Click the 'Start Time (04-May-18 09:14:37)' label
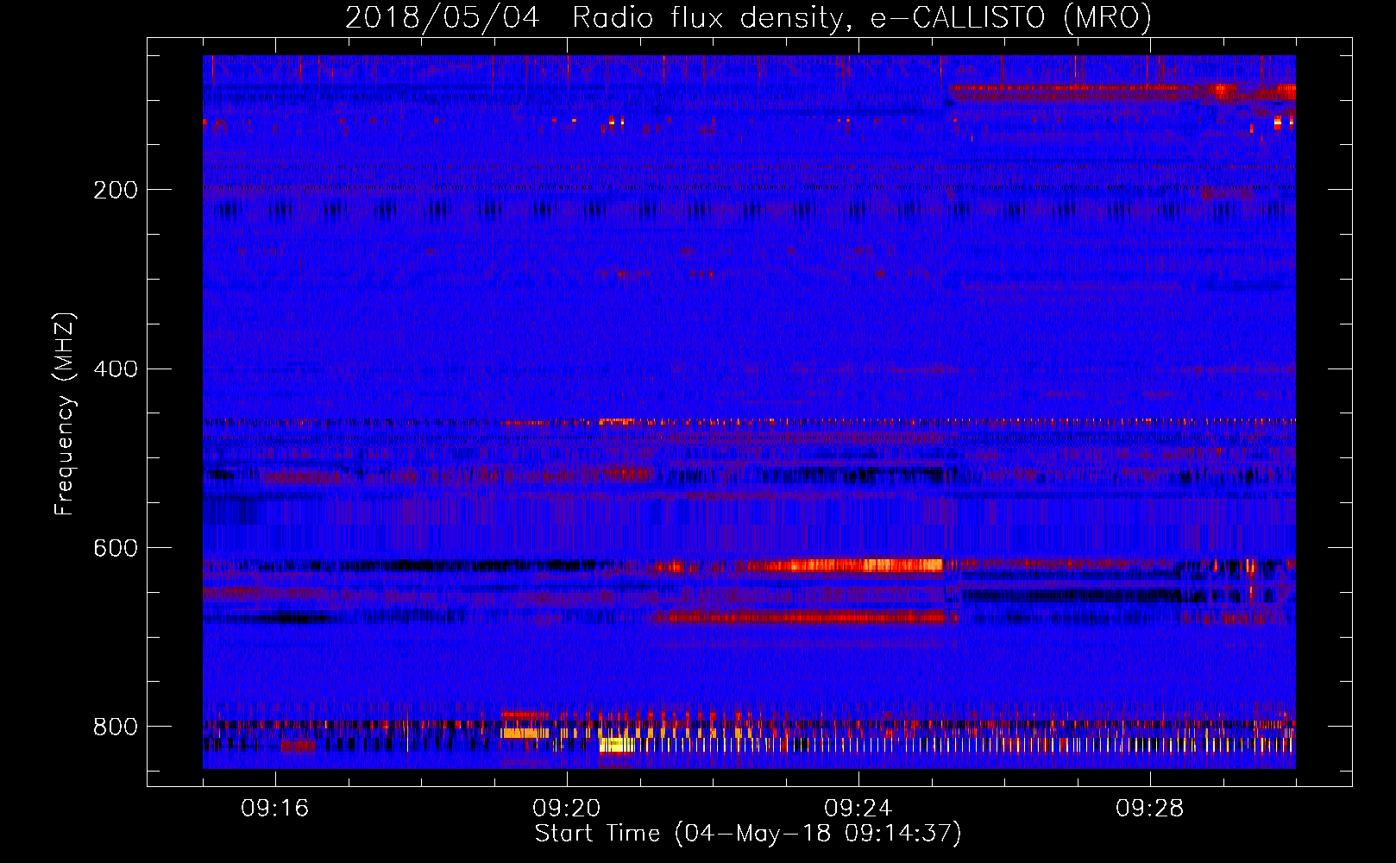 748,834
